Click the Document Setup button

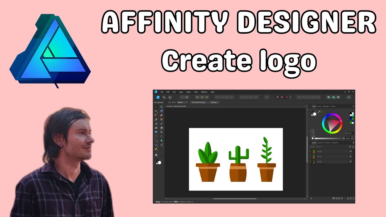click(x=199, y=102)
